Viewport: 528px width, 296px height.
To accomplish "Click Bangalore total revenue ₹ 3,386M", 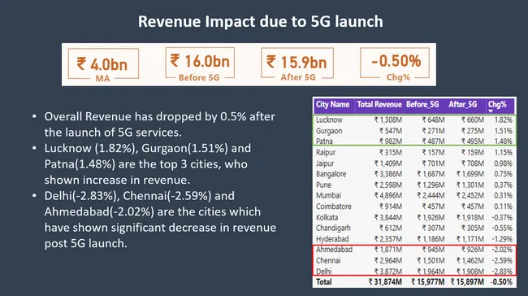I will [x=388, y=174].
